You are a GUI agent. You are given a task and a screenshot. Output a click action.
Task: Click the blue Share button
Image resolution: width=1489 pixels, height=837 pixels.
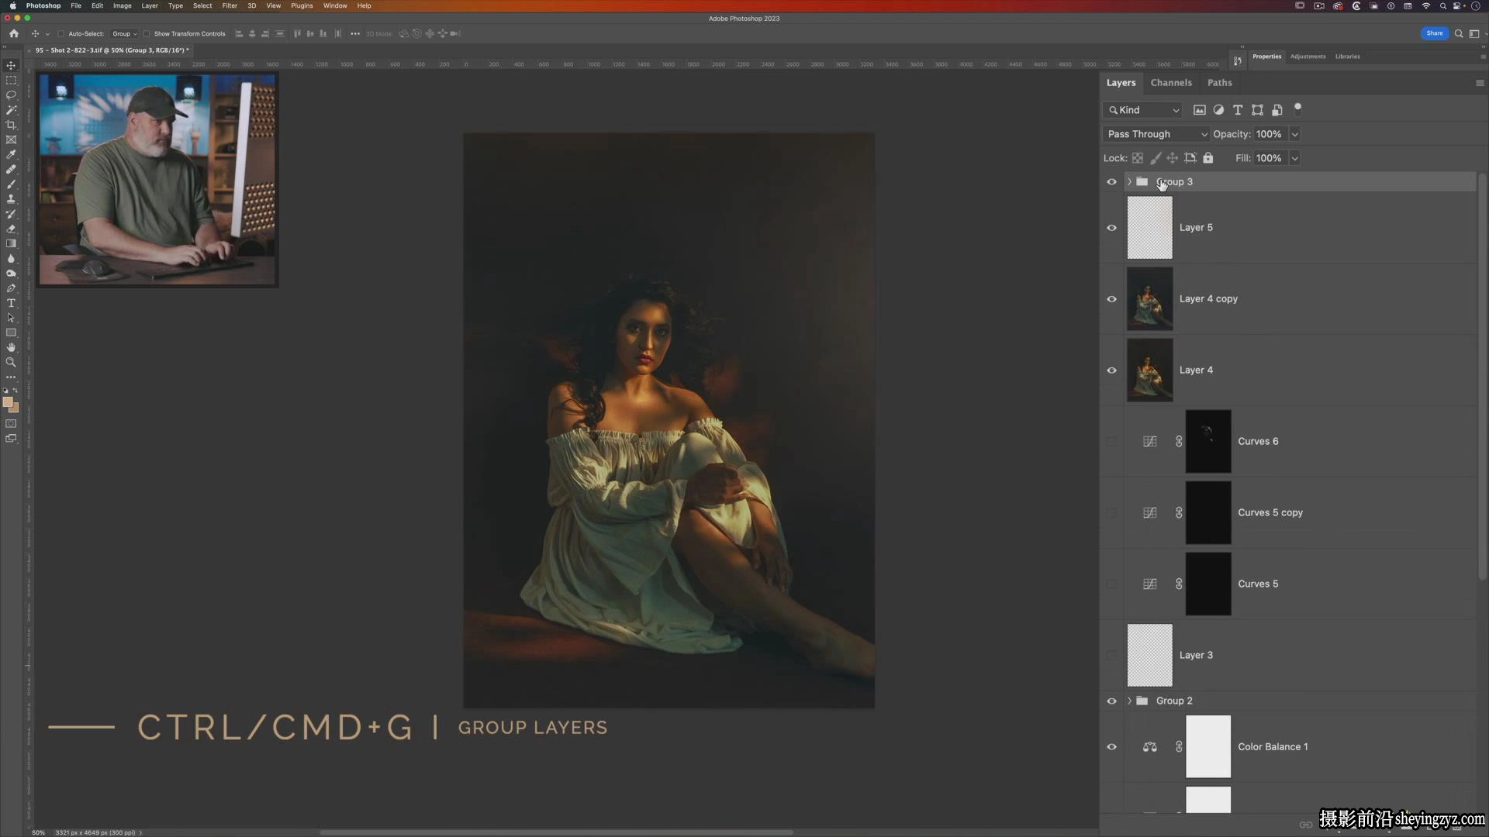[x=1434, y=33]
